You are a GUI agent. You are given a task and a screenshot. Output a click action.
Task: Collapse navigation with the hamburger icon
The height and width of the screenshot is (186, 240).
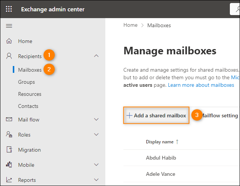pyautogui.click(x=9, y=26)
